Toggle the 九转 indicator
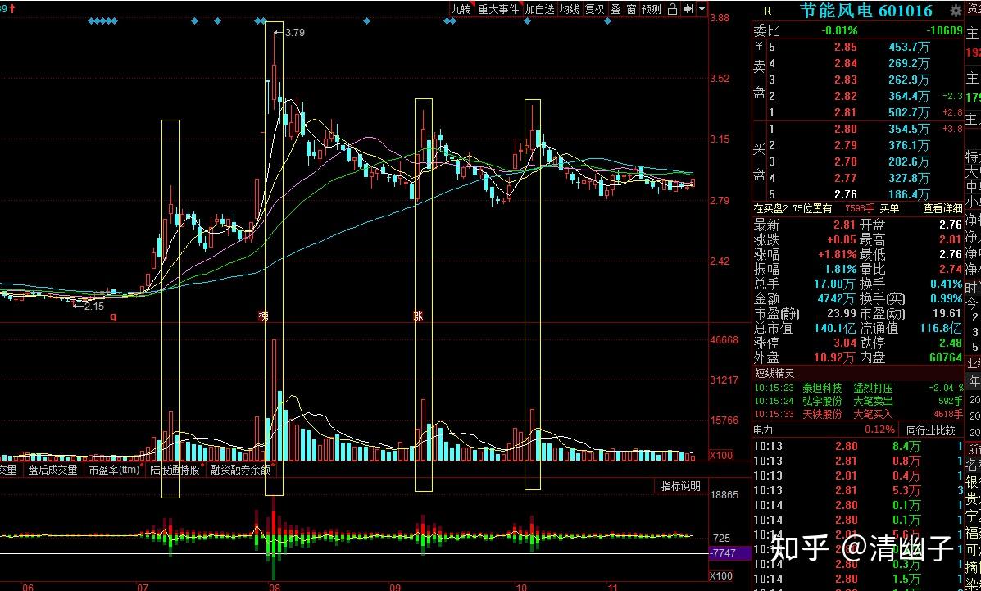 pyautogui.click(x=461, y=9)
